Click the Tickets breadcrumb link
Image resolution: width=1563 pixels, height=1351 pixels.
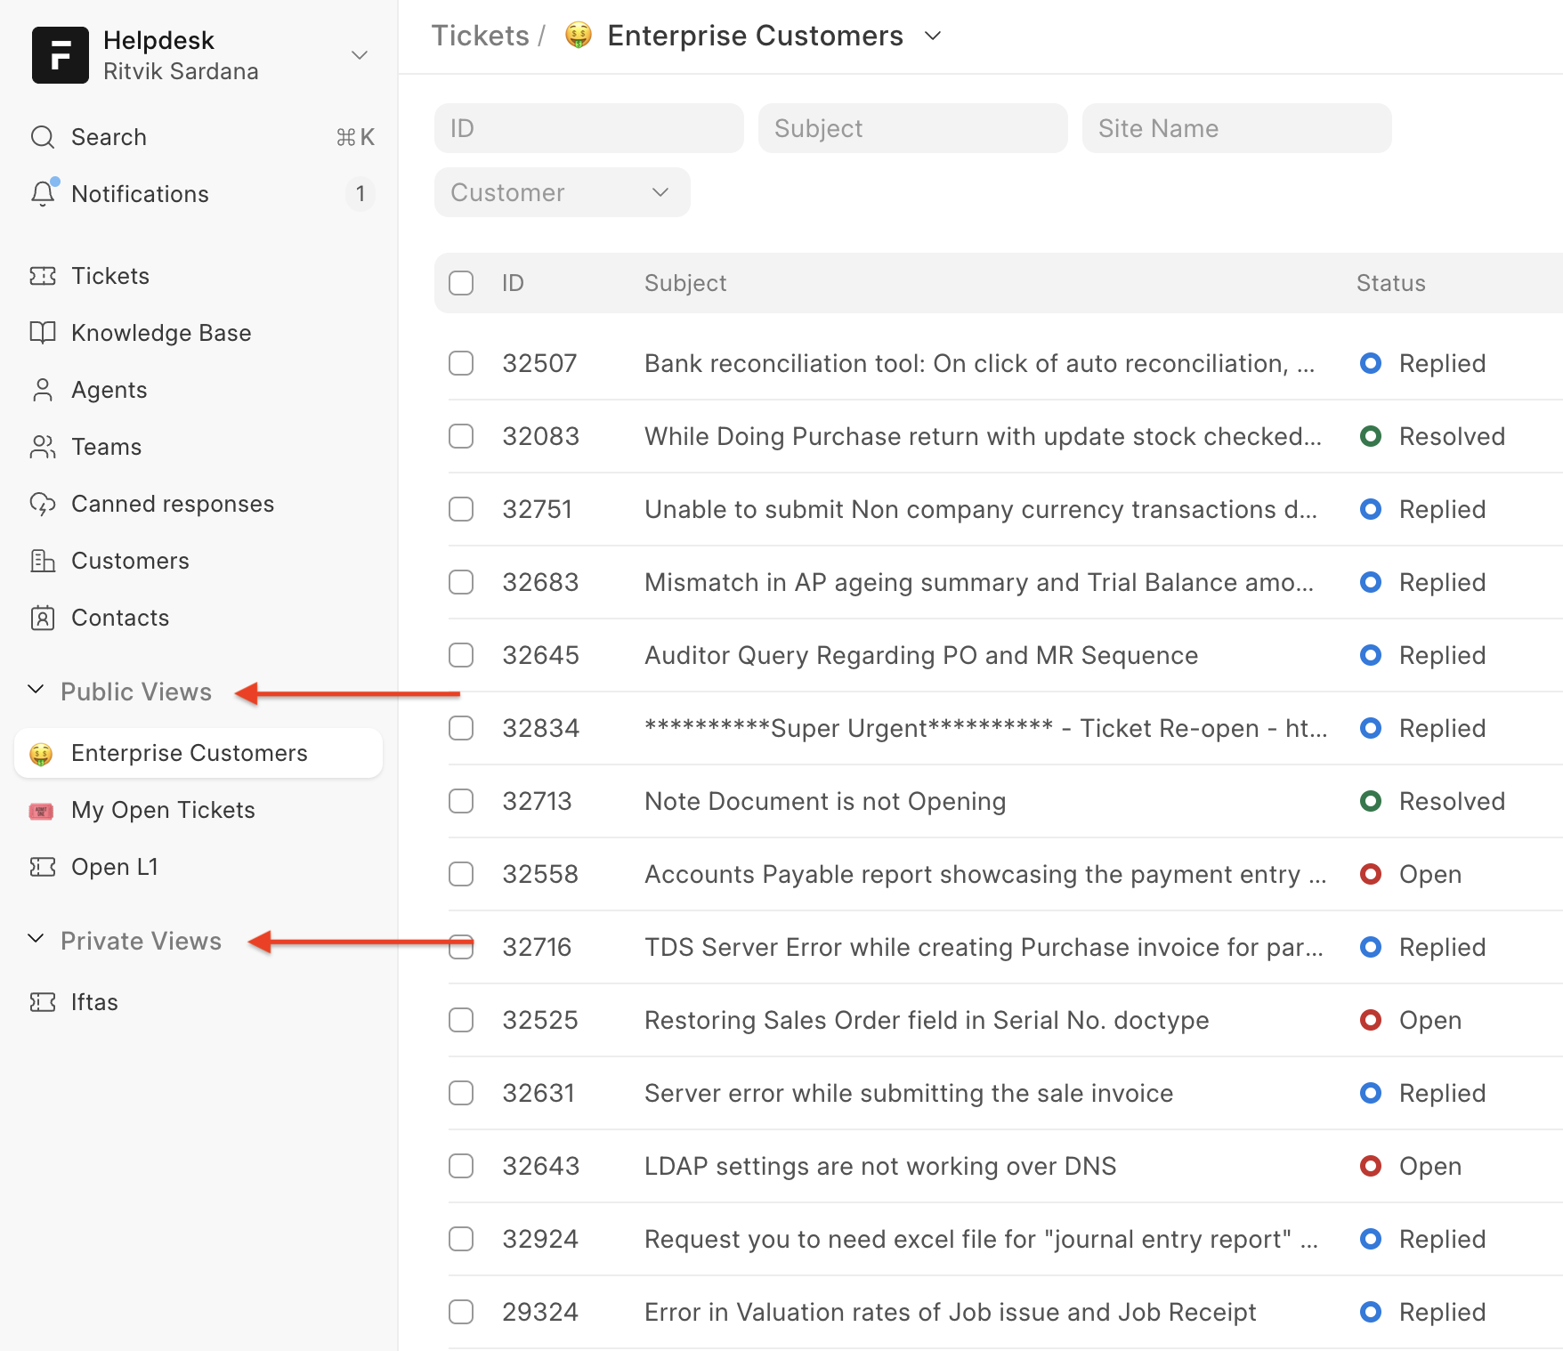tap(480, 36)
